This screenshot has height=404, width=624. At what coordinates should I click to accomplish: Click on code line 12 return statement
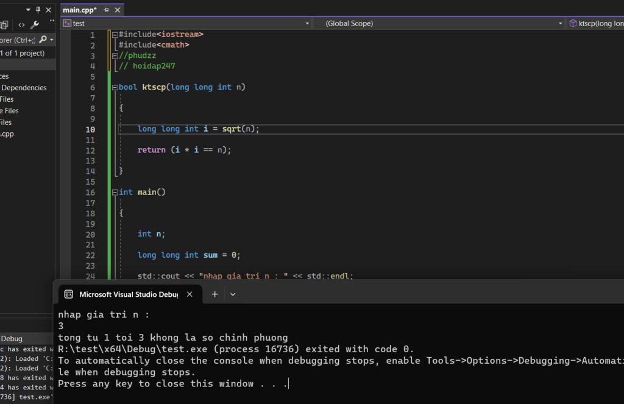[184, 150]
